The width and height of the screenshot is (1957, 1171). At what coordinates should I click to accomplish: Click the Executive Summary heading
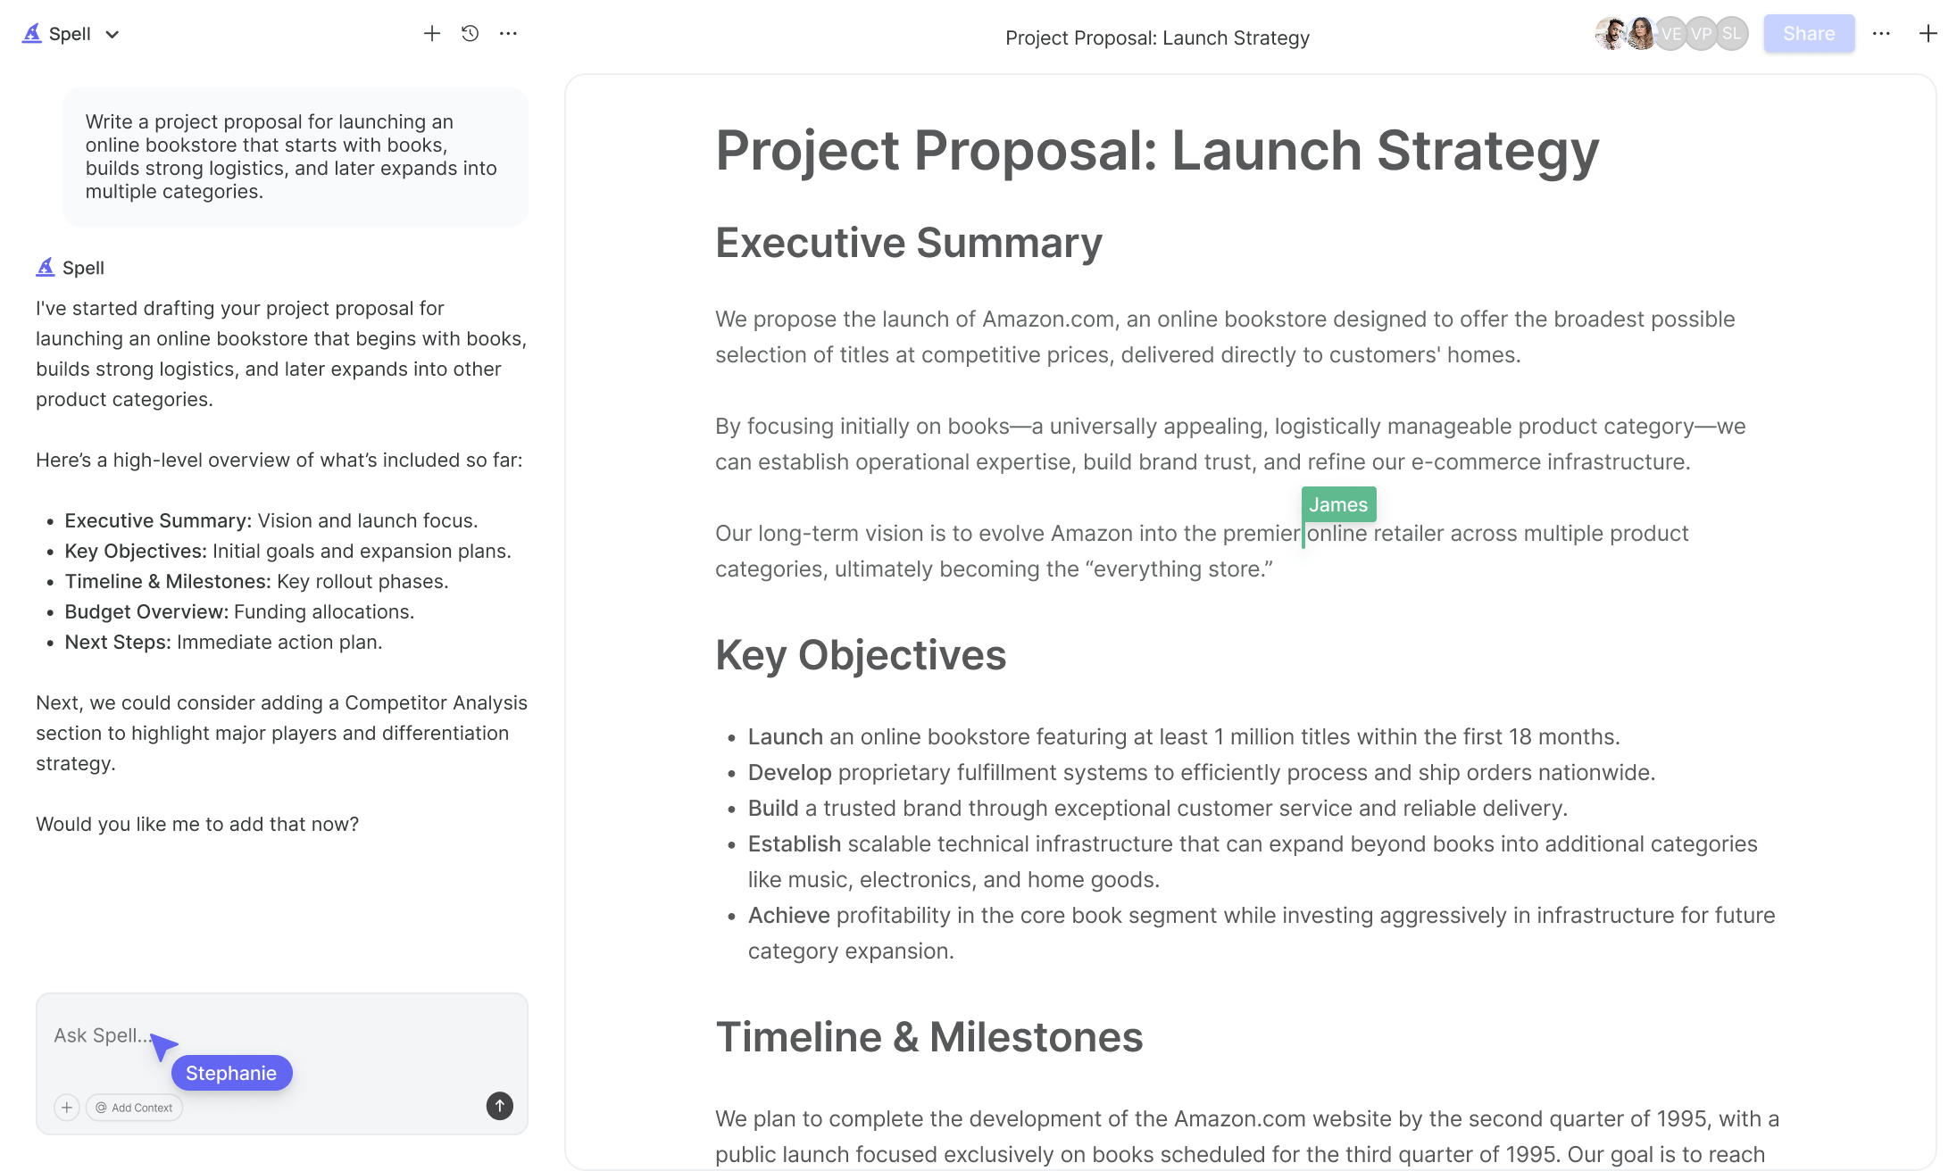[909, 243]
